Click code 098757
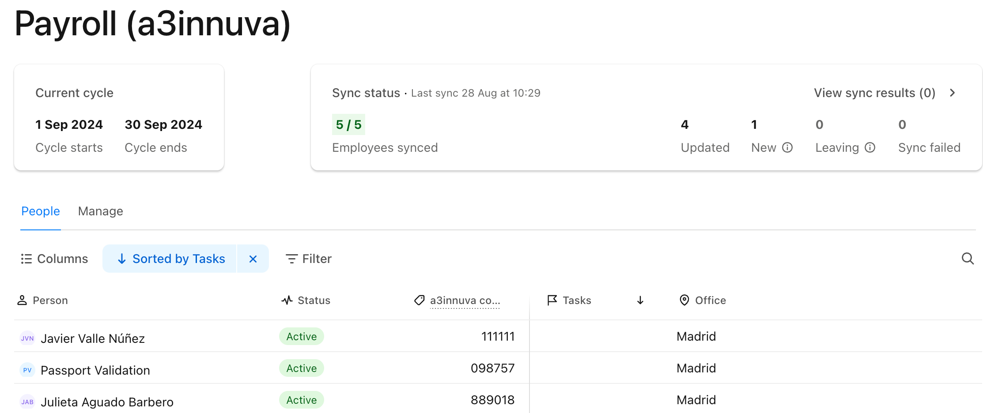Viewport: 983px width, 413px height. [x=492, y=368]
